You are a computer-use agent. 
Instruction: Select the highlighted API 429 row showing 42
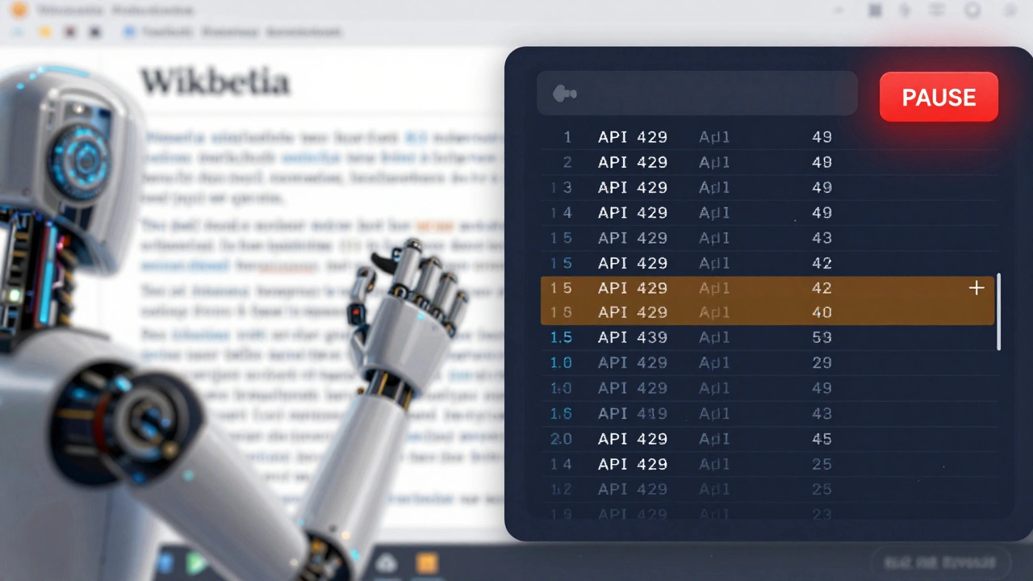click(x=726, y=288)
